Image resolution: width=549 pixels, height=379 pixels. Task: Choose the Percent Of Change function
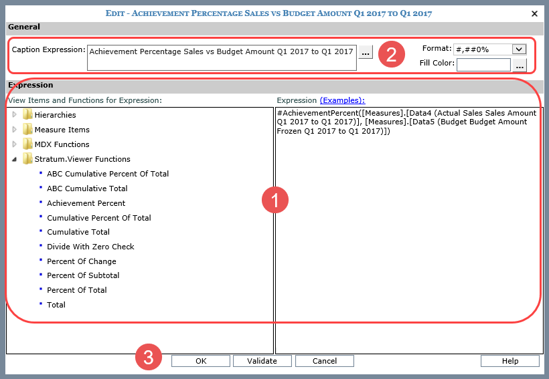(x=81, y=261)
